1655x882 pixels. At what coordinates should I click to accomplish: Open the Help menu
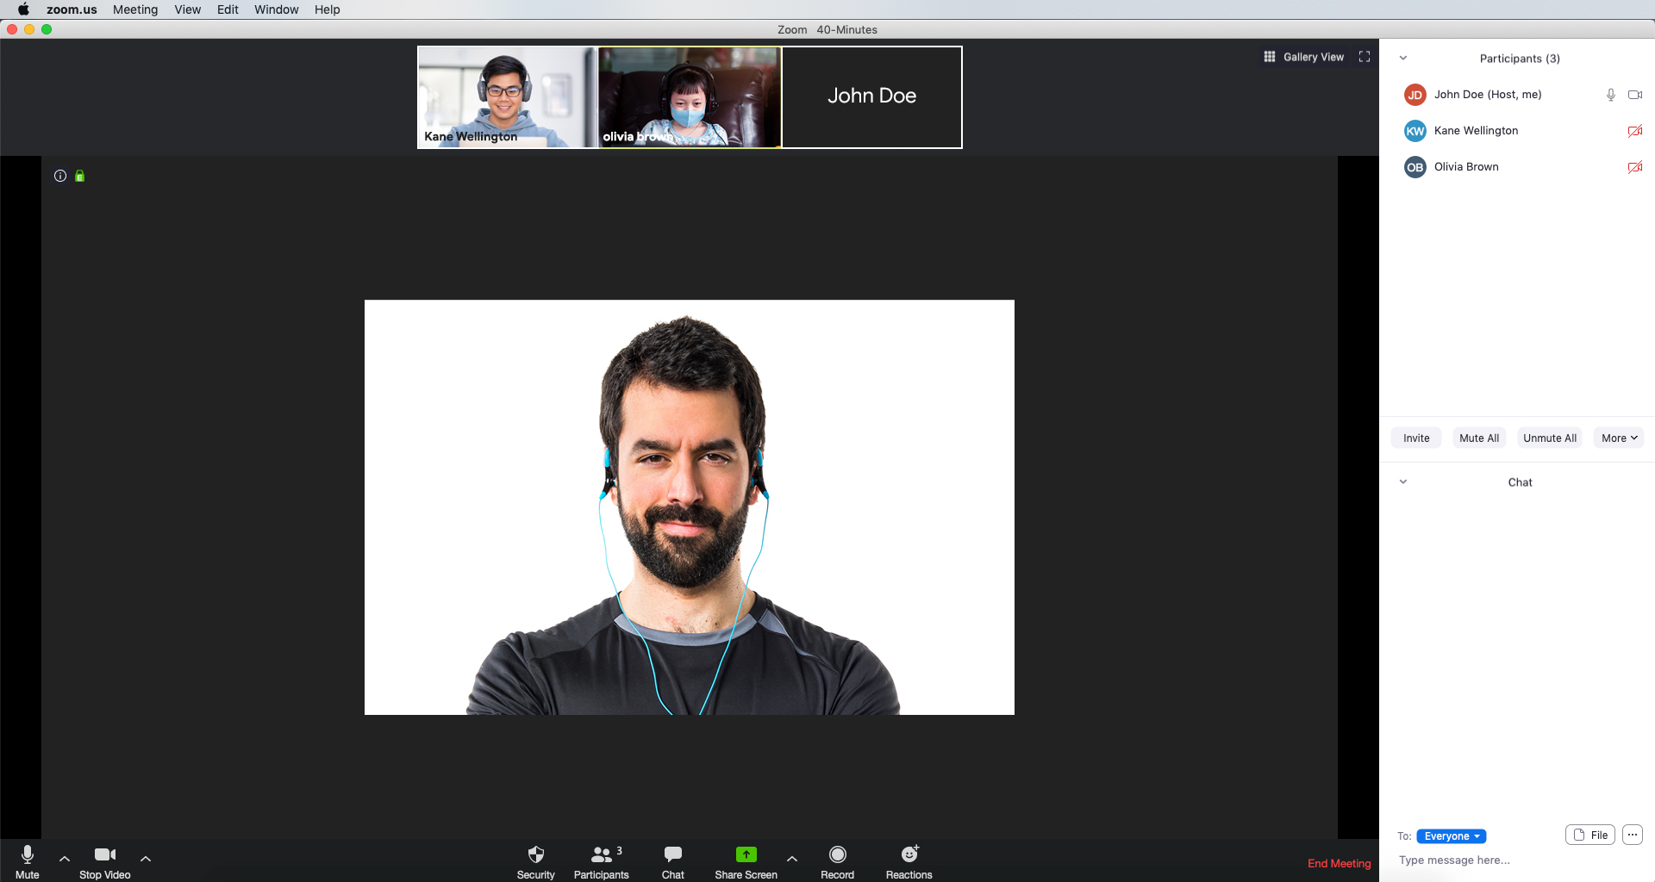pos(327,9)
